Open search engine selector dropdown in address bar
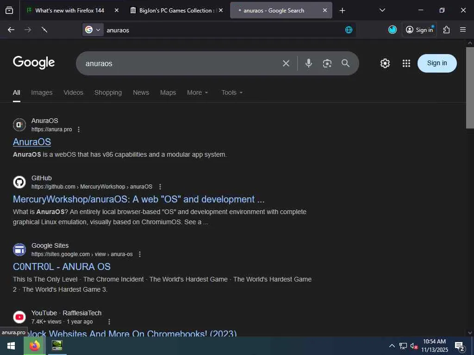This screenshot has width=474, height=355. pyautogui.click(x=93, y=30)
